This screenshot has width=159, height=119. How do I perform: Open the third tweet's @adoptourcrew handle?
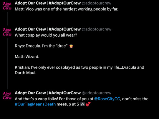click(x=97, y=93)
